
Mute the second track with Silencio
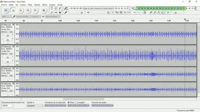tap(4, 54)
